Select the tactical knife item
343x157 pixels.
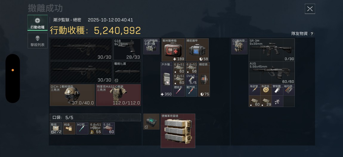(127, 72)
